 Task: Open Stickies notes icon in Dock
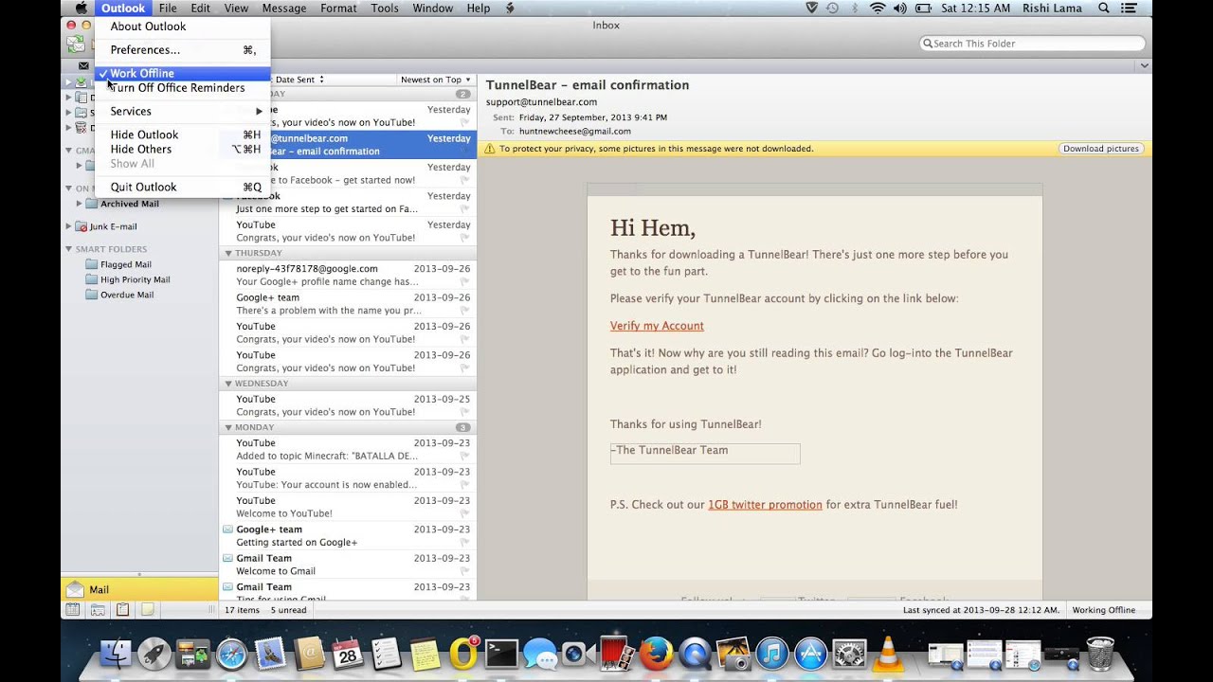(425, 654)
